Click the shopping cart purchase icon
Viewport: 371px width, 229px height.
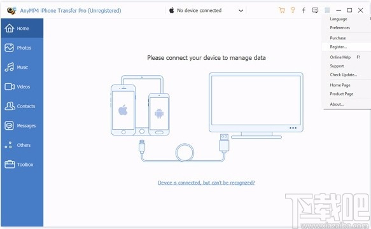coord(282,10)
